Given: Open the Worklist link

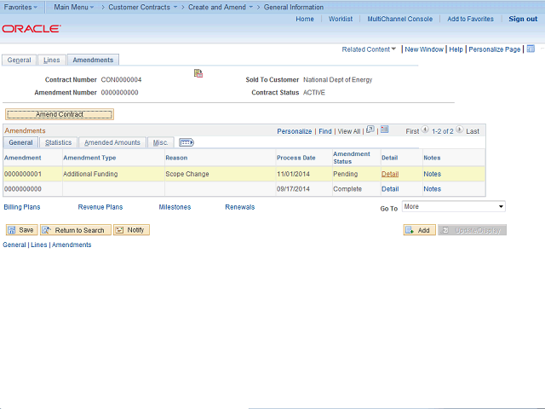Looking at the screenshot, I should tap(341, 19).
